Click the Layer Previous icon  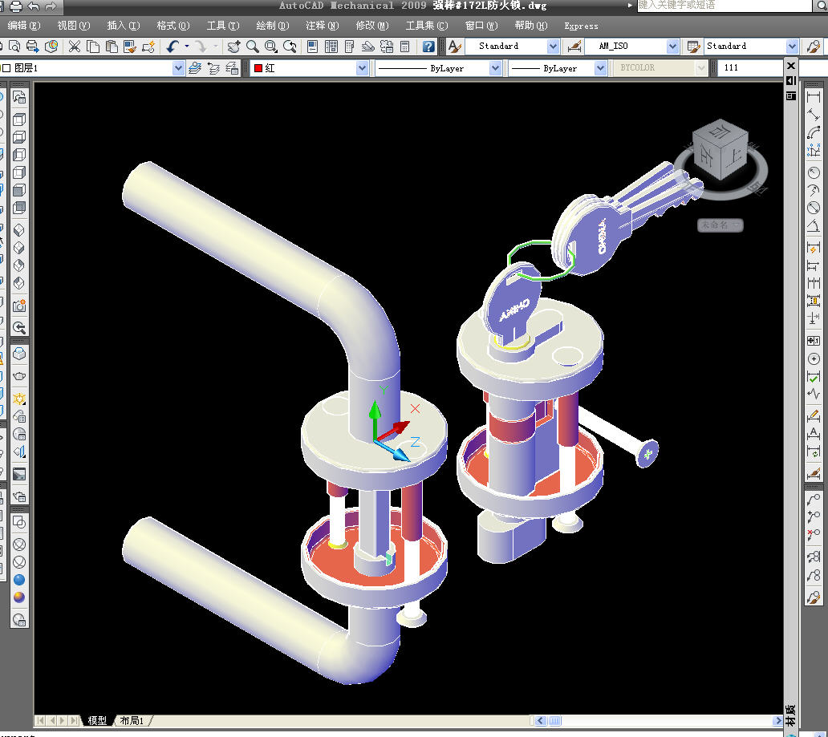(x=213, y=68)
